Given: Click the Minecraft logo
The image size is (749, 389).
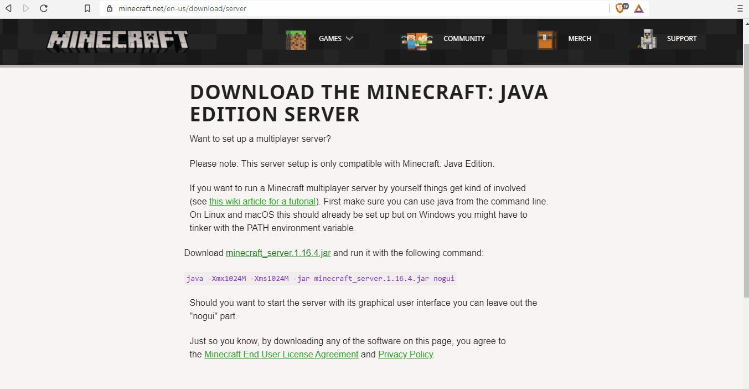Looking at the screenshot, I should (x=118, y=41).
